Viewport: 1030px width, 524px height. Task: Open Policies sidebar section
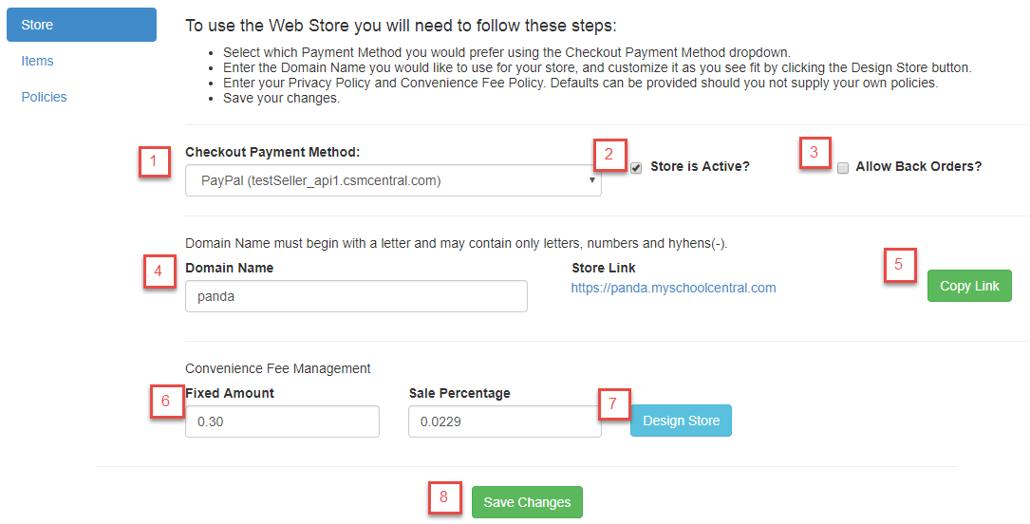click(x=45, y=97)
